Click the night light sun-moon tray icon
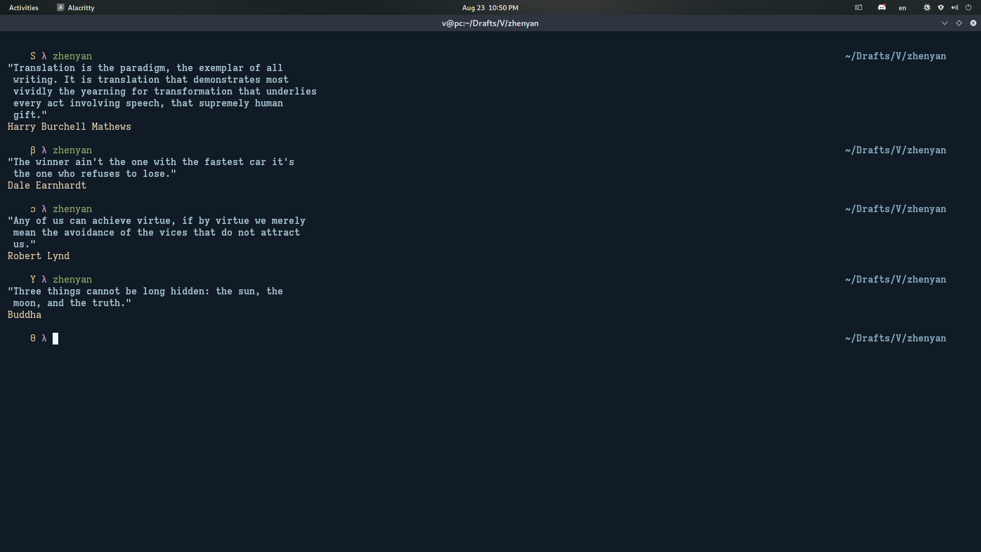Viewport: 981px width, 552px height. click(x=927, y=8)
